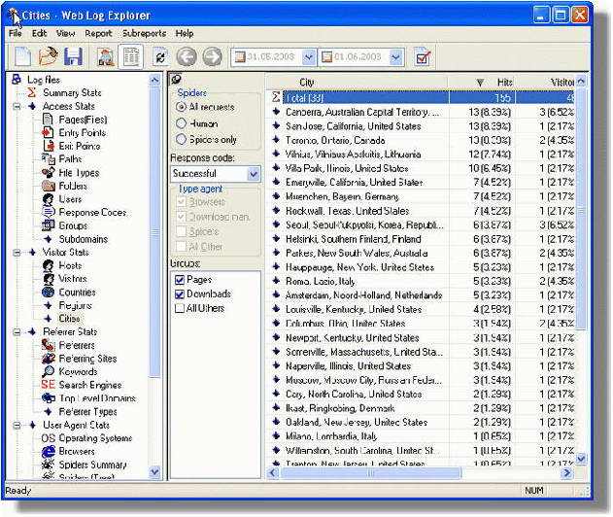Click the Open folder toolbar icon

pos(48,57)
